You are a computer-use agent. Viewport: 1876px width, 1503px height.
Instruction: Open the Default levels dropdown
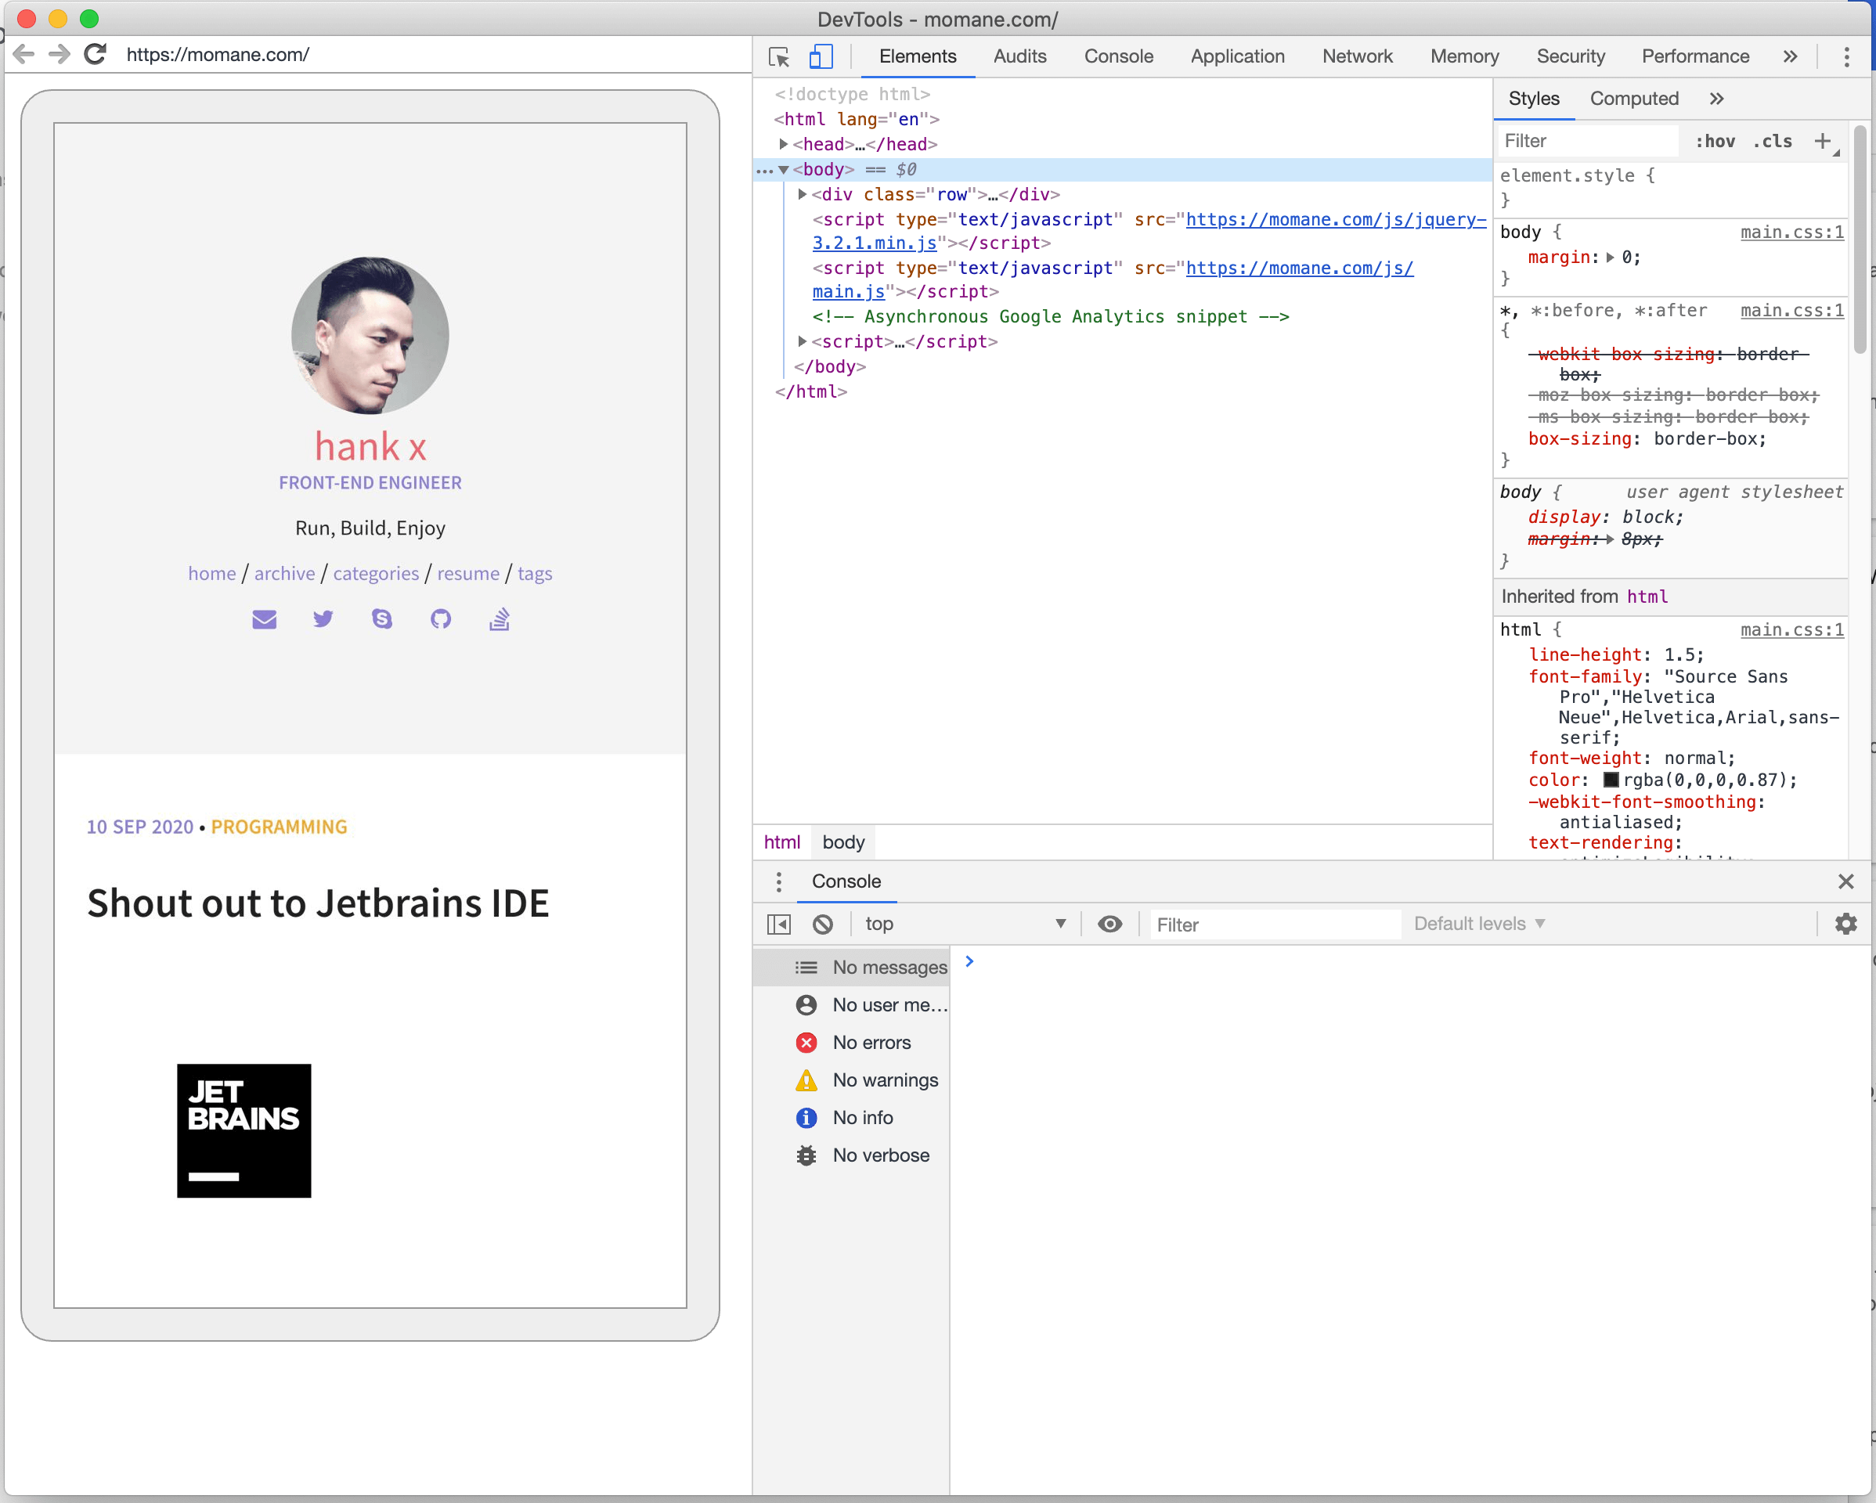tap(1478, 924)
